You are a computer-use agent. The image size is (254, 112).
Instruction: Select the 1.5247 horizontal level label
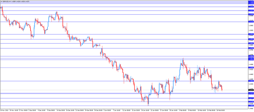[x=251, y=10]
